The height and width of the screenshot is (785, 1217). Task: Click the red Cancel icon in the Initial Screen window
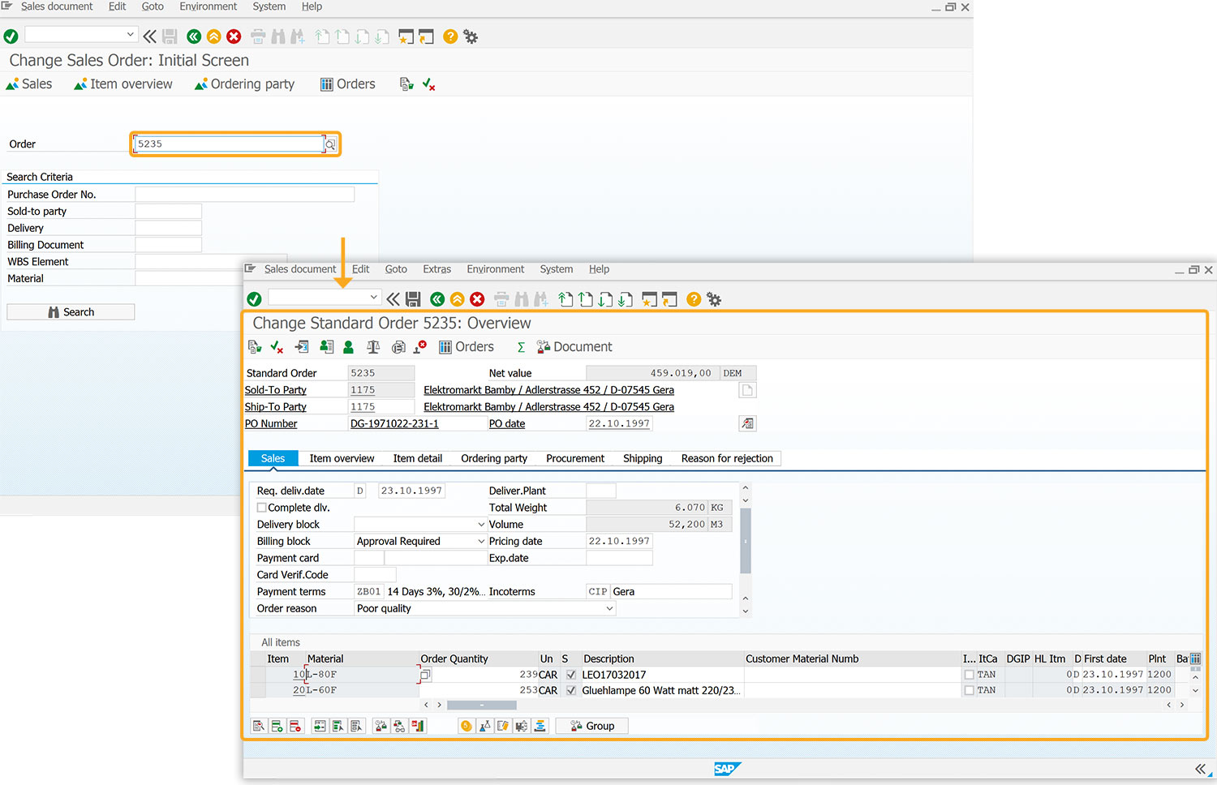[234, 36]
